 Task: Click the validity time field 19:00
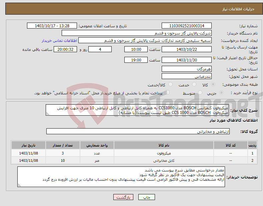pyautogui.click(x=136, y=60)
